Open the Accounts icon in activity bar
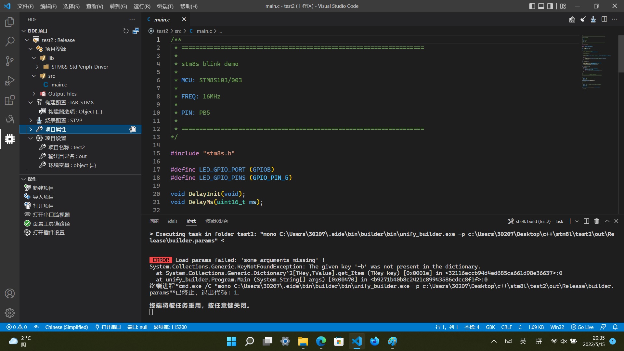Viewport: 624px width, 351px height. tap(10, 293)
